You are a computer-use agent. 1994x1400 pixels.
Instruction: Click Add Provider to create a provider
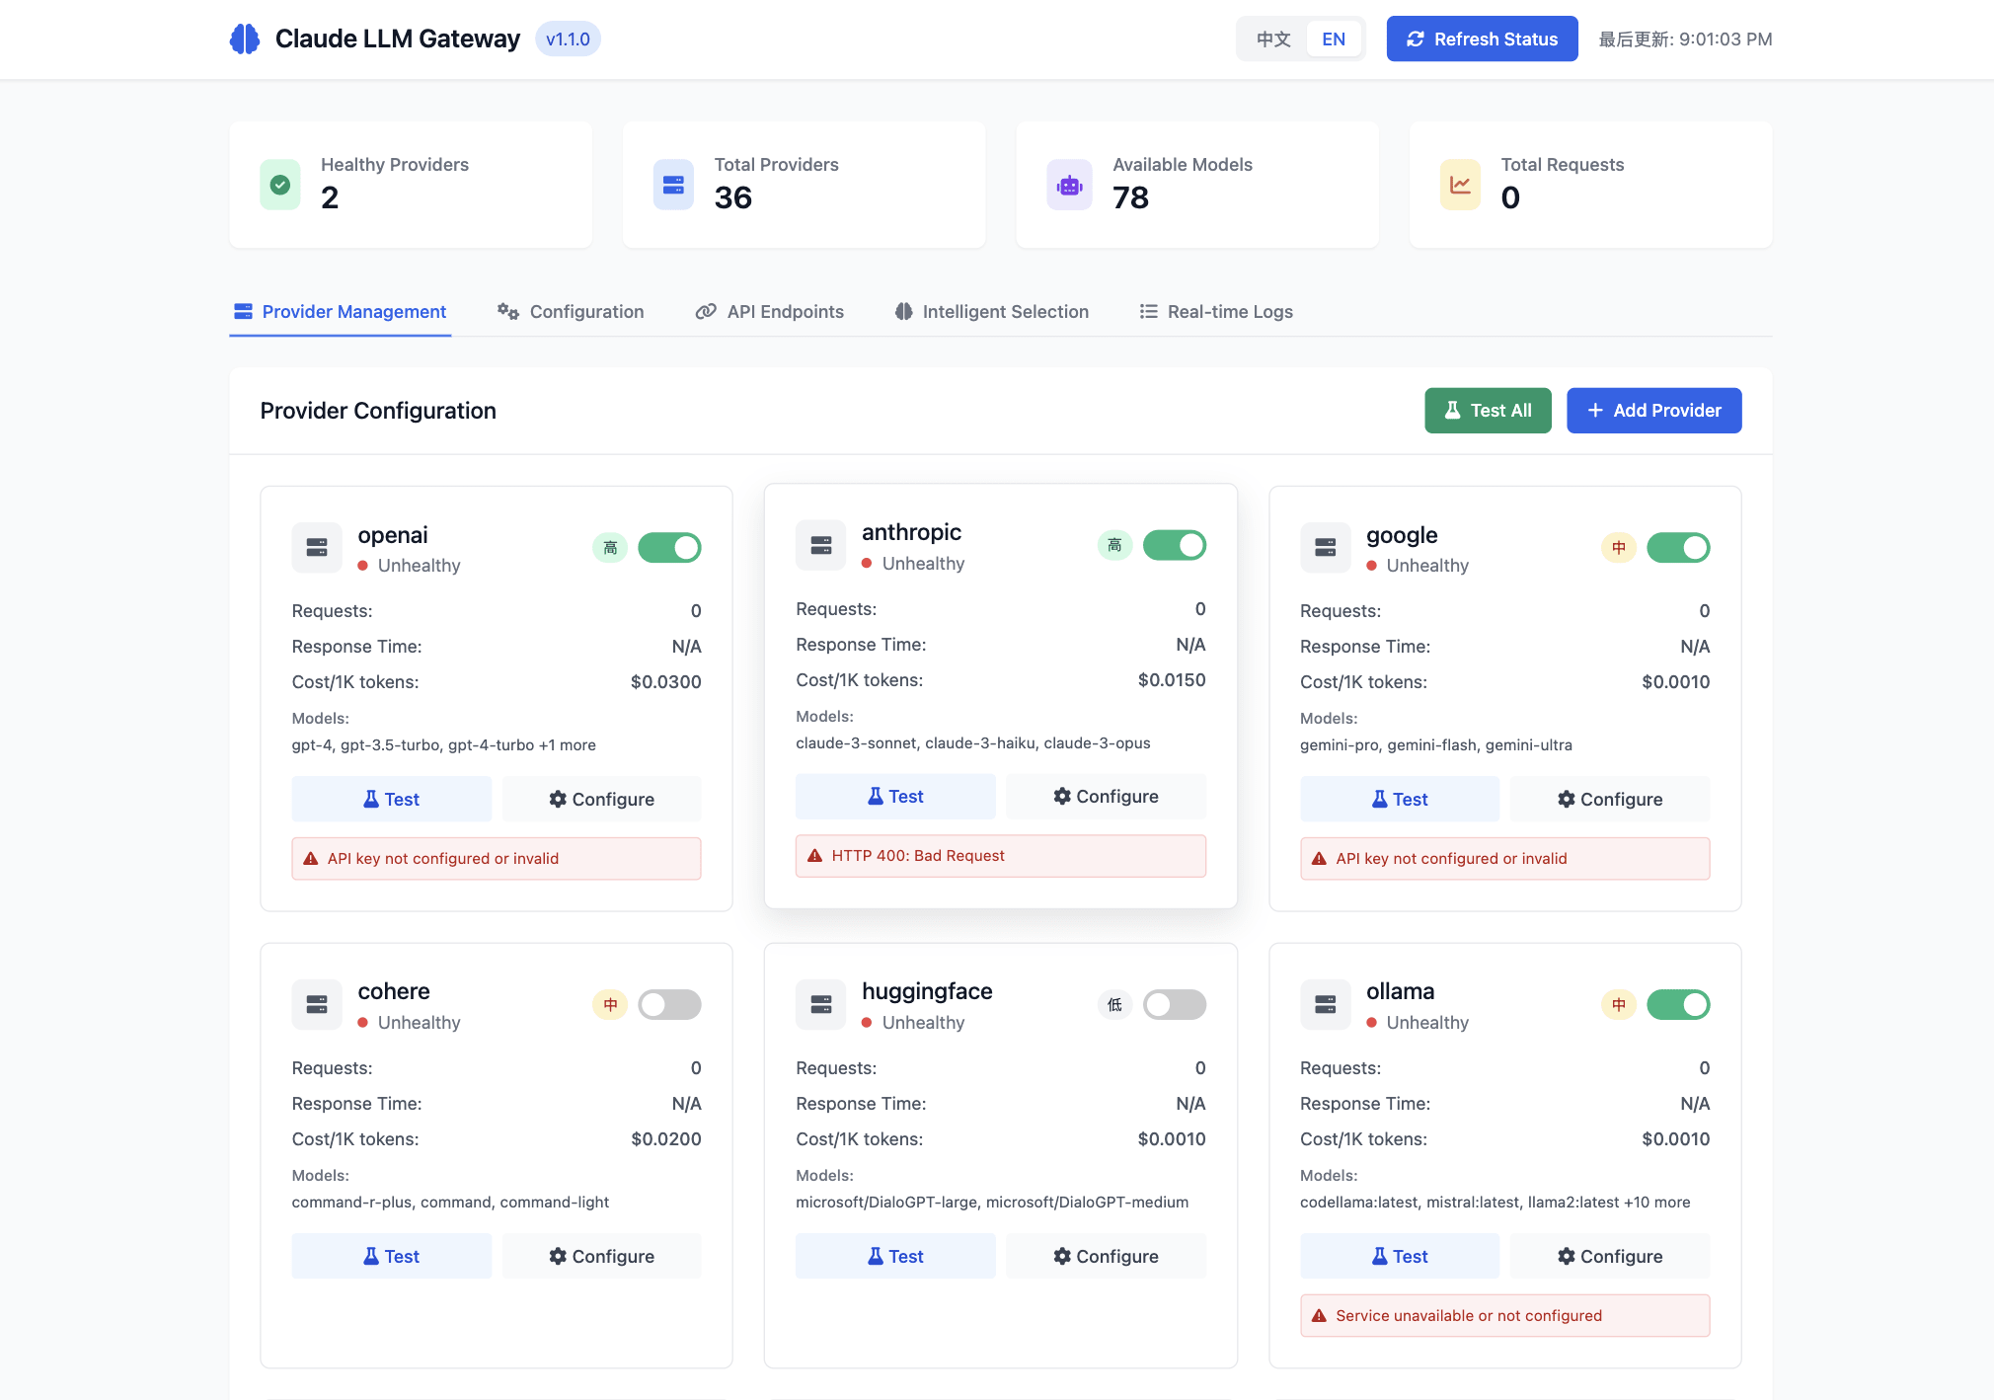[x=1653, y=410]
